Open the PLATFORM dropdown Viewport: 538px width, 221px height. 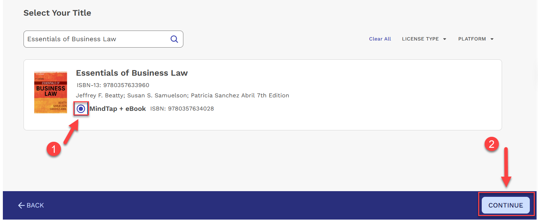click(x=476, y=39)
